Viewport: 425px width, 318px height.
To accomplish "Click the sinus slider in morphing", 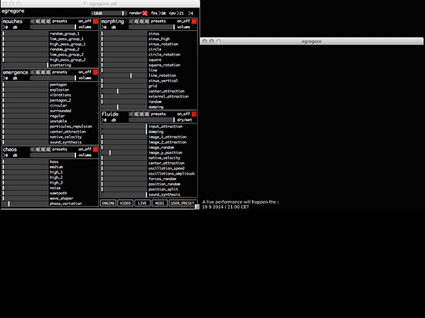I will pos(124,34).
